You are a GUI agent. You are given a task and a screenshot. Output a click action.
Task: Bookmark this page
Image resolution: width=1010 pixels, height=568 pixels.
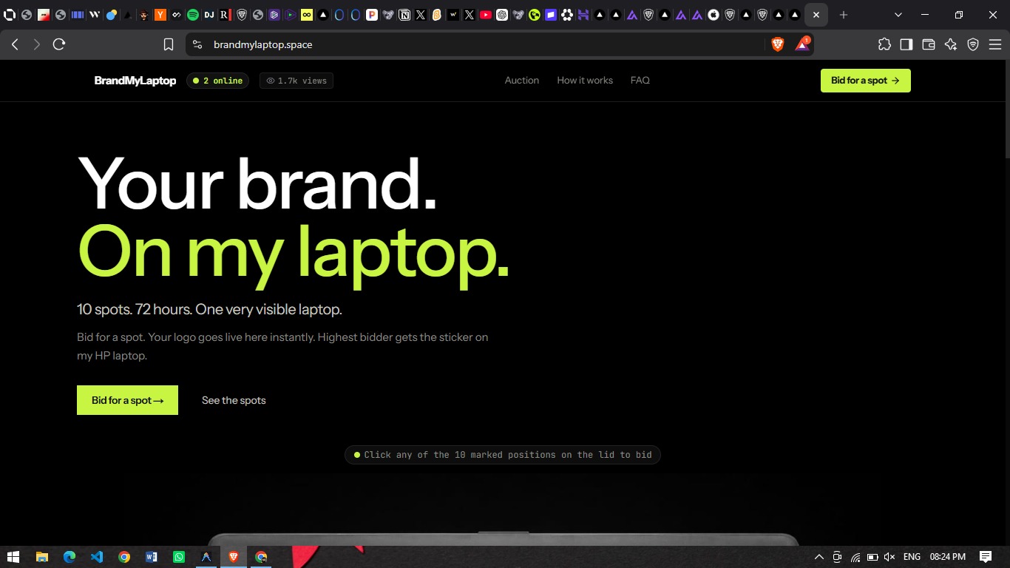coord(169,44)
